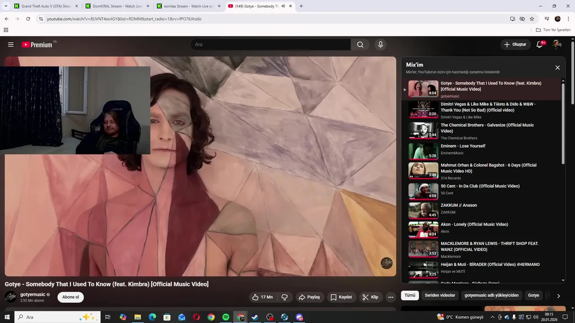The image size is (575, 323).
Task: Like the video with 17 Mn
Action: pyautogui.click(x=262, y=297)
